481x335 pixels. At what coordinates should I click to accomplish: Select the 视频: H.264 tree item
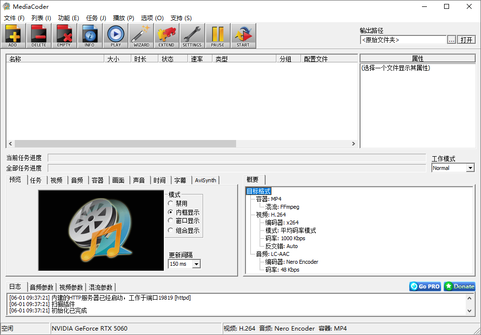pos(271,215)
